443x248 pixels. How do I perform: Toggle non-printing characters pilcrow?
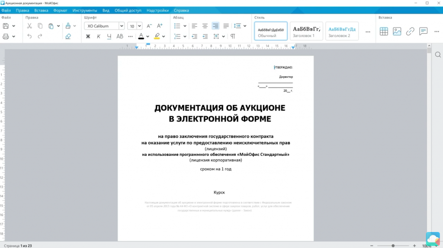(x=233, y=36)
